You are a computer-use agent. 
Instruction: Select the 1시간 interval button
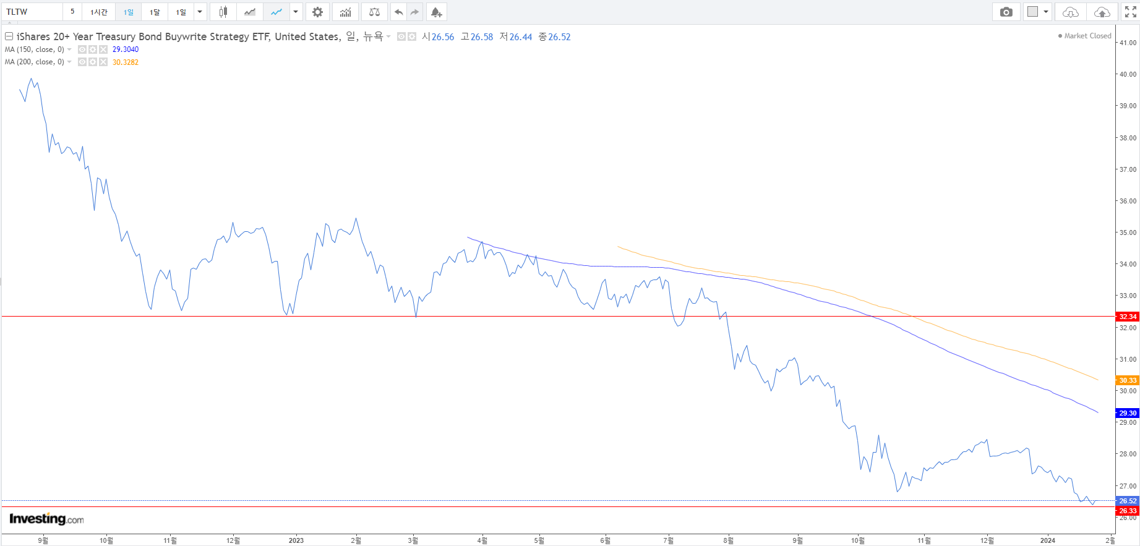pos(99,12)
